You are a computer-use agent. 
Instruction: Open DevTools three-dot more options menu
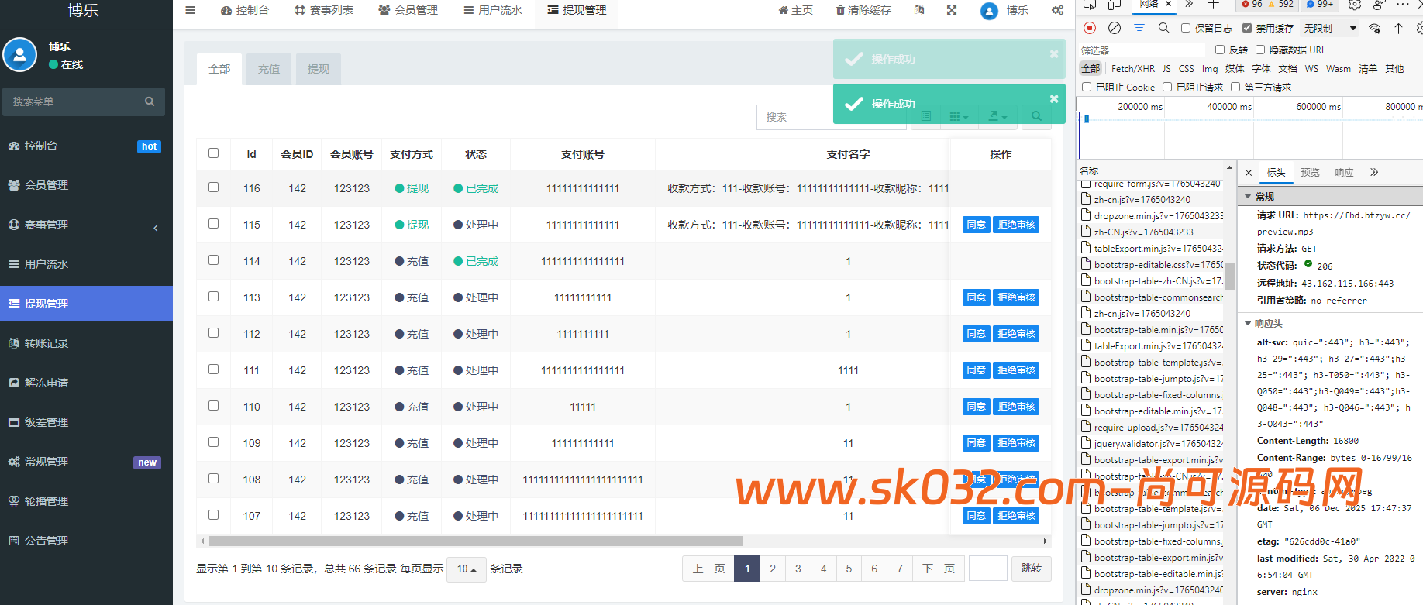[x=1402, y=5]
